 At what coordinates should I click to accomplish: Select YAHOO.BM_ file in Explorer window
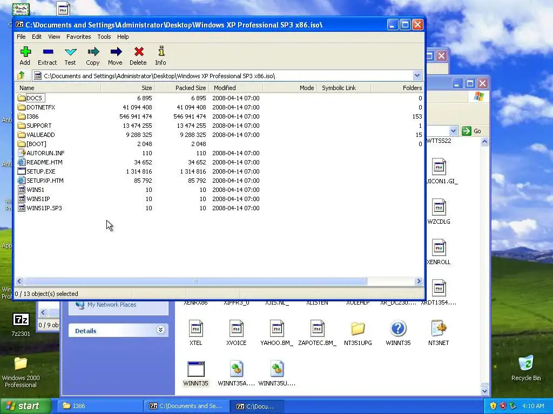(x=277, y=333)
